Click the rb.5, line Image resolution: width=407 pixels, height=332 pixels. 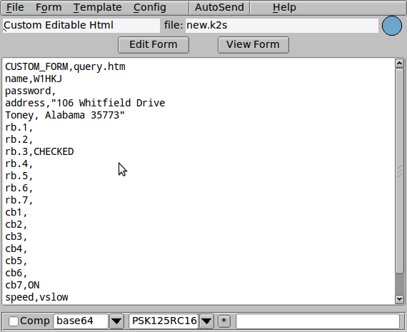pyautogui.click(x=19, y=176)
